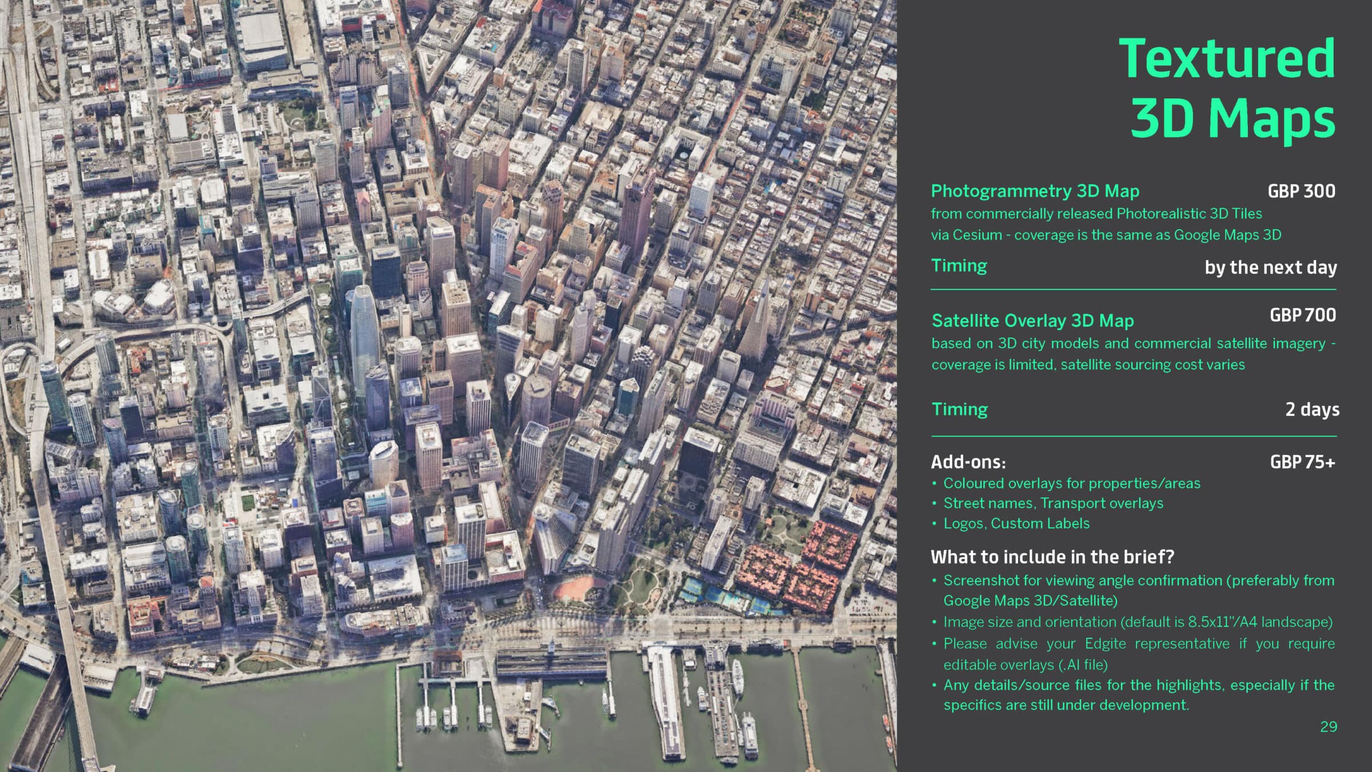Select the 'Logos, Custom Labels' bullet

click(1016, 523)
